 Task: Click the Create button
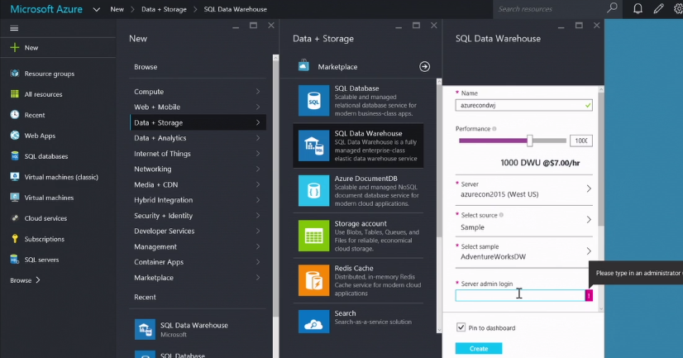(479, 349)
